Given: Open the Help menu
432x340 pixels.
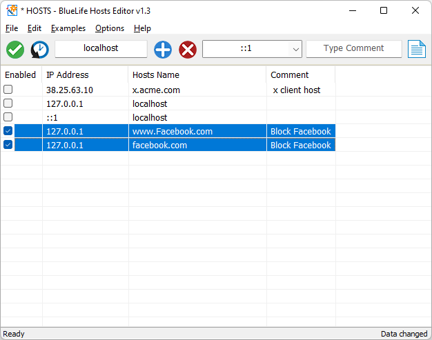Looking at the screenshot, I should (142, 28).
